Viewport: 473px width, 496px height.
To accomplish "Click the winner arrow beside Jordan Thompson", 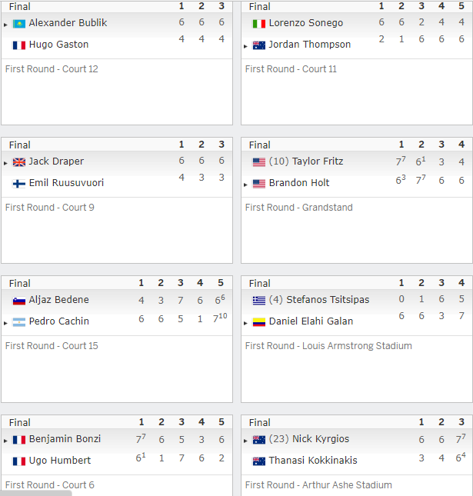I will [245, 46].
